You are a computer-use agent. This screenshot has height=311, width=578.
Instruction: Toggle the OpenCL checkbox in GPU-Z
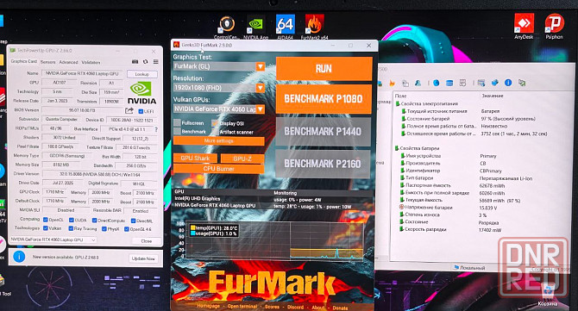(x=46, y=220)
